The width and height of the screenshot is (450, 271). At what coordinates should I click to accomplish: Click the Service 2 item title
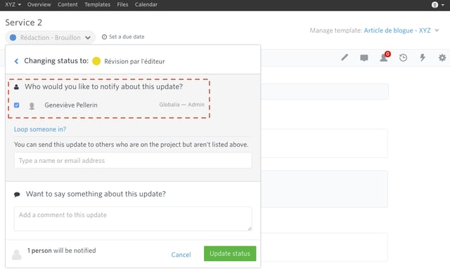pos(23,22)
